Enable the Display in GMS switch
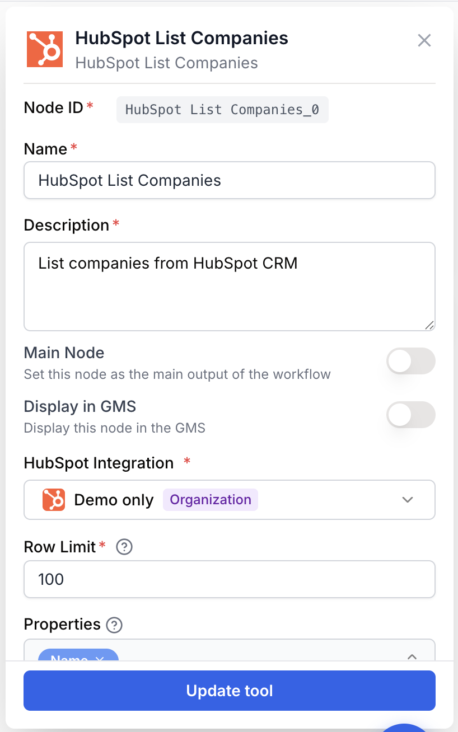458x732 pixels. click(x=411, y=415)
